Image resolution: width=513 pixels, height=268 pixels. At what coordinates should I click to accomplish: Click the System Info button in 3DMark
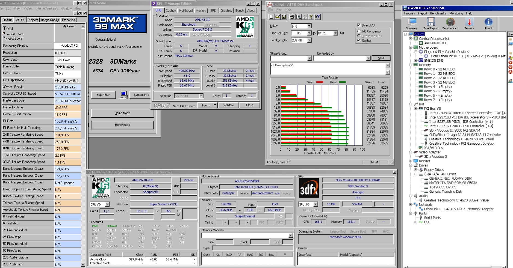pos(141,95)
